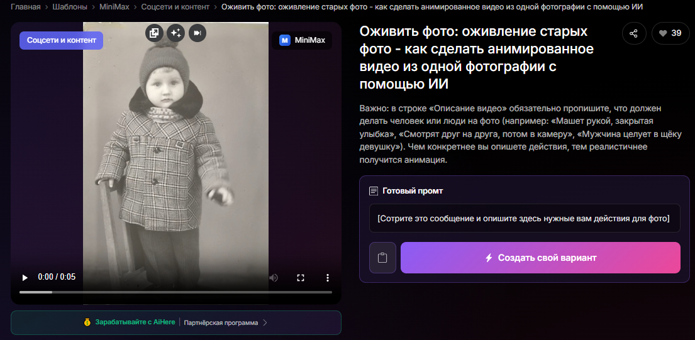
Task: Click the current page title in breadcrumbs
Action: pos(431,7)
